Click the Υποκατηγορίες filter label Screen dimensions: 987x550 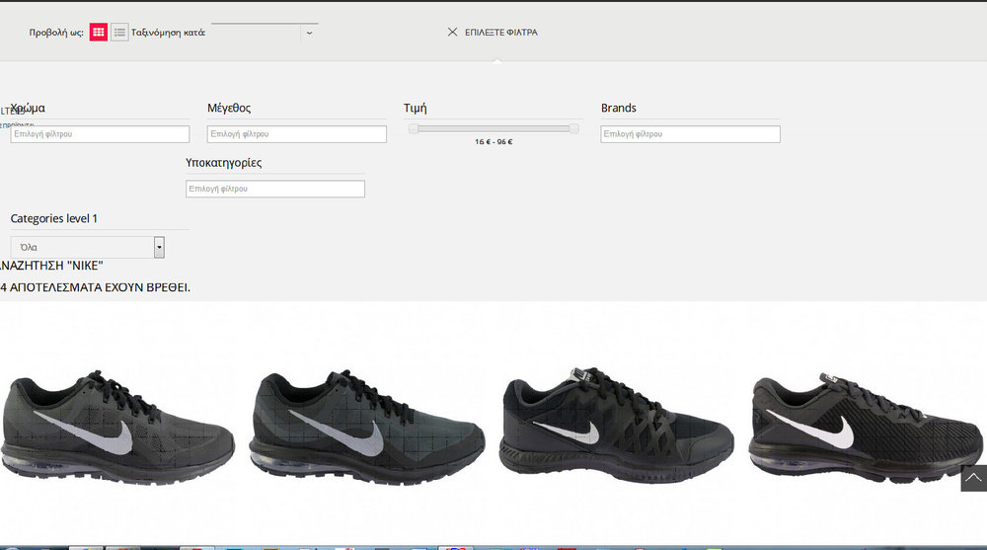(223, 163)
